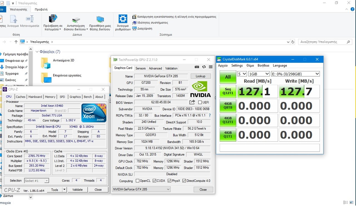Click the green All benchmark button
This screenshot has width=356, height=206.
point(228,77)
